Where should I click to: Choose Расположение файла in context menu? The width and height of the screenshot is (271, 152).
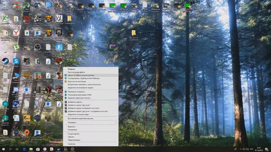tap(91, 72)
